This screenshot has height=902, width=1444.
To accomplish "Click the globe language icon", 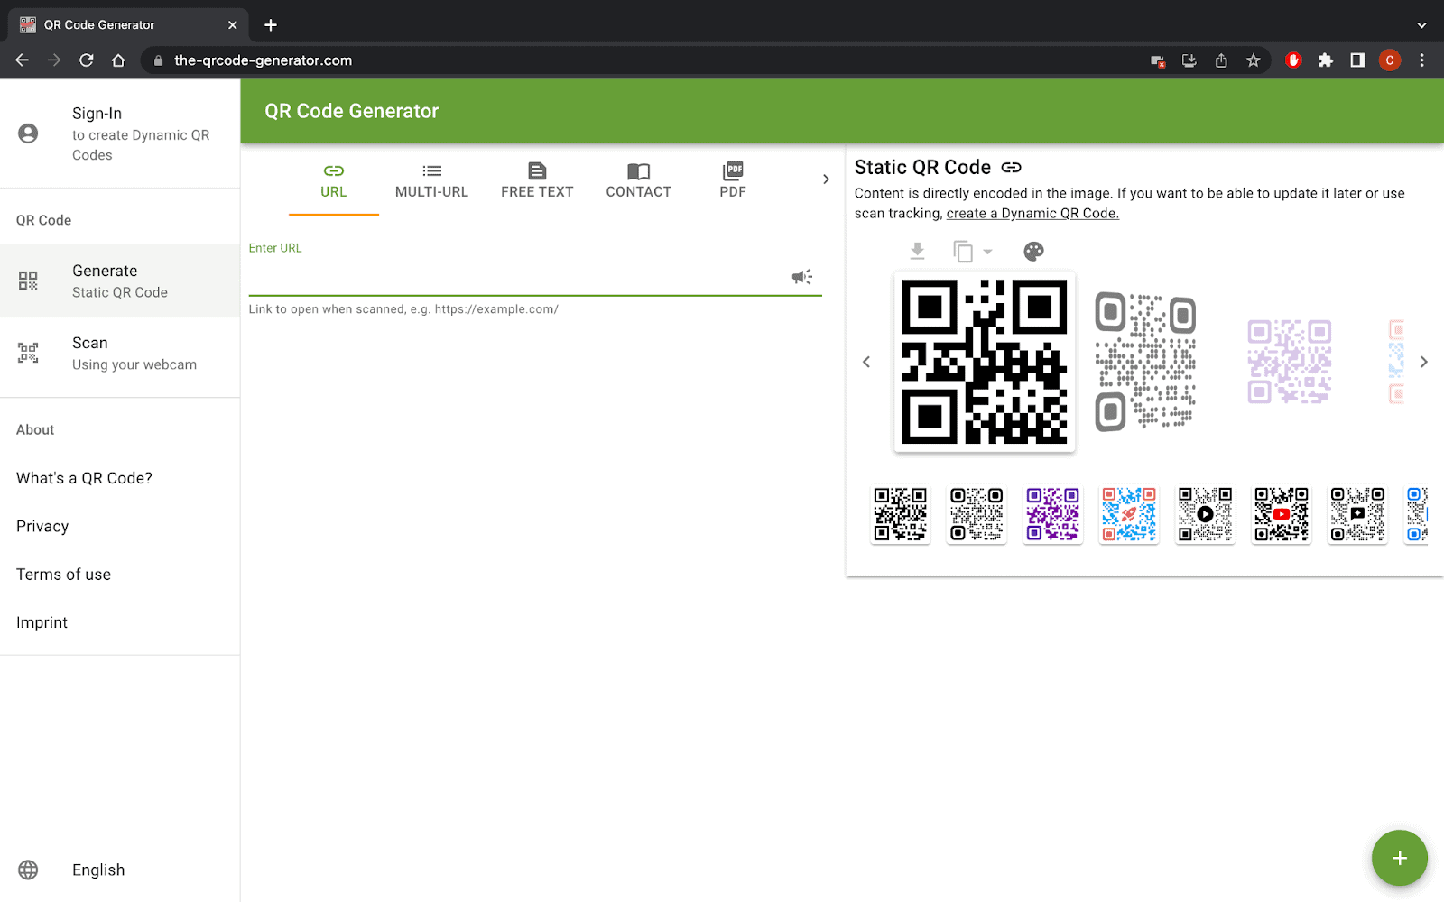I will (x=28, y=870).
